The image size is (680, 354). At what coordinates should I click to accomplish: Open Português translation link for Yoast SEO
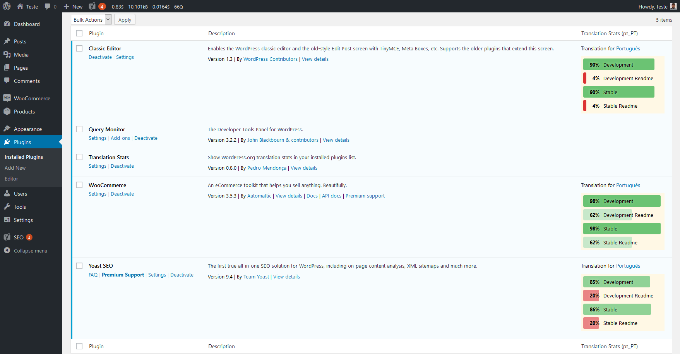point(628,266)
